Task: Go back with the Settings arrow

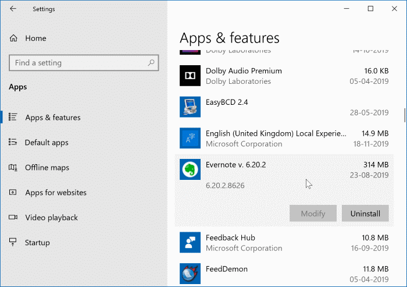Action: point(13,9)
